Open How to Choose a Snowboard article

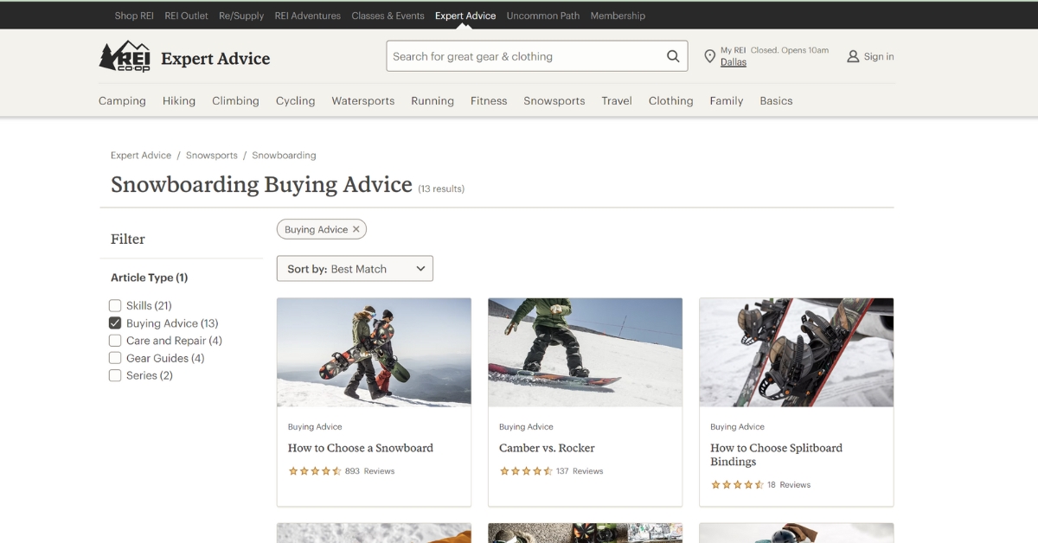pos(361,448)
